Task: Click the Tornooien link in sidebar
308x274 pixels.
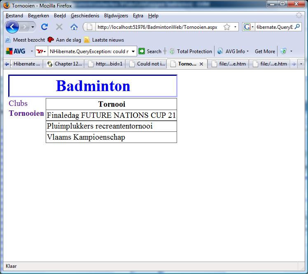Action: tap(26, 113)
